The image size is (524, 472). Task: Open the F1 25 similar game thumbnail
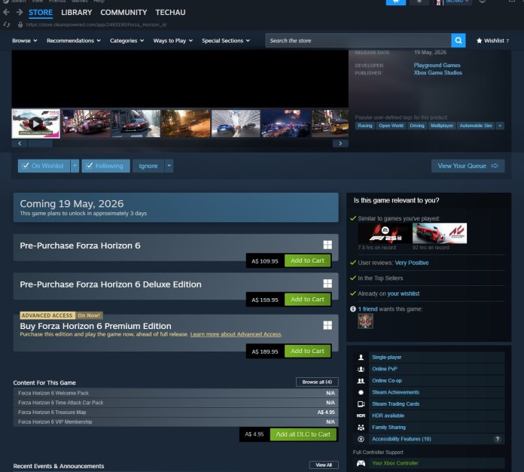[x=385, y=233]
